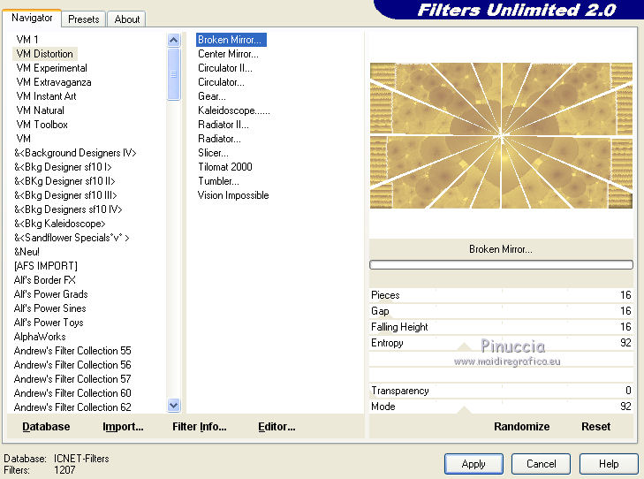Select AlphaWorks category
This screenshot has height=479, width=644.
[40, 337]
